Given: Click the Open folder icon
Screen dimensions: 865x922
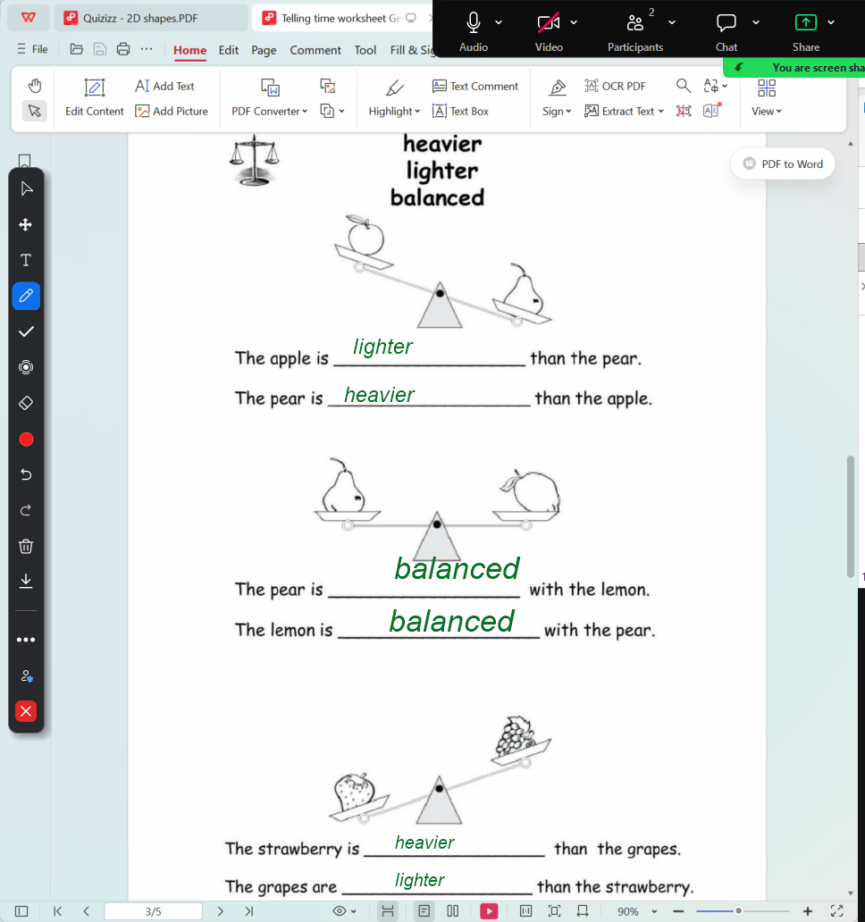Looking at the screenshot, I should [77, 49].
